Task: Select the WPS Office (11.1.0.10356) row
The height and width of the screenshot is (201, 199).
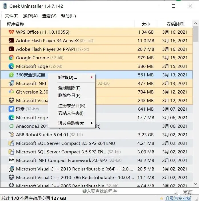Action: (97, 32)
